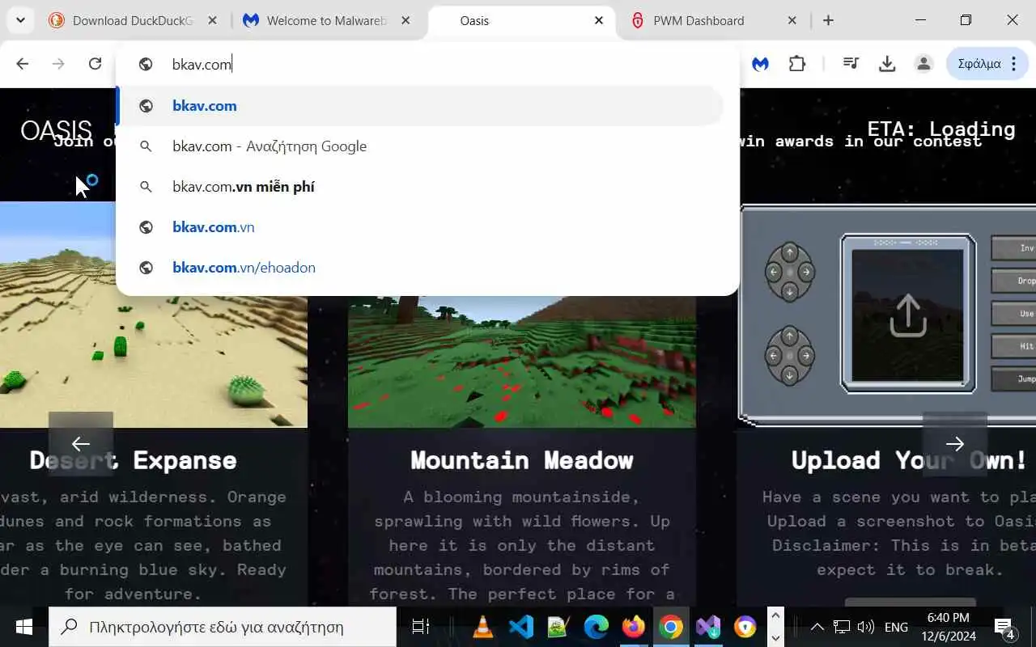Click the forward navigation arrow
The image size is (1036, 647).
click(x=58, y=64)
